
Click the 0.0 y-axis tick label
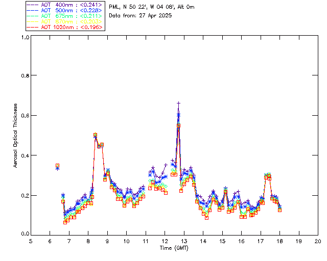[x=25, y=234]
